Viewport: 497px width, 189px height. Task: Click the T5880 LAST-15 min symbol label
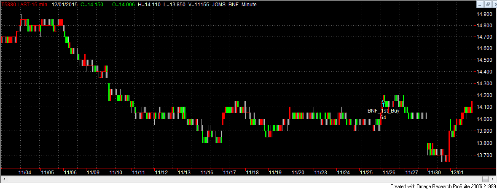pyautogui.click(x=24, y=5)
